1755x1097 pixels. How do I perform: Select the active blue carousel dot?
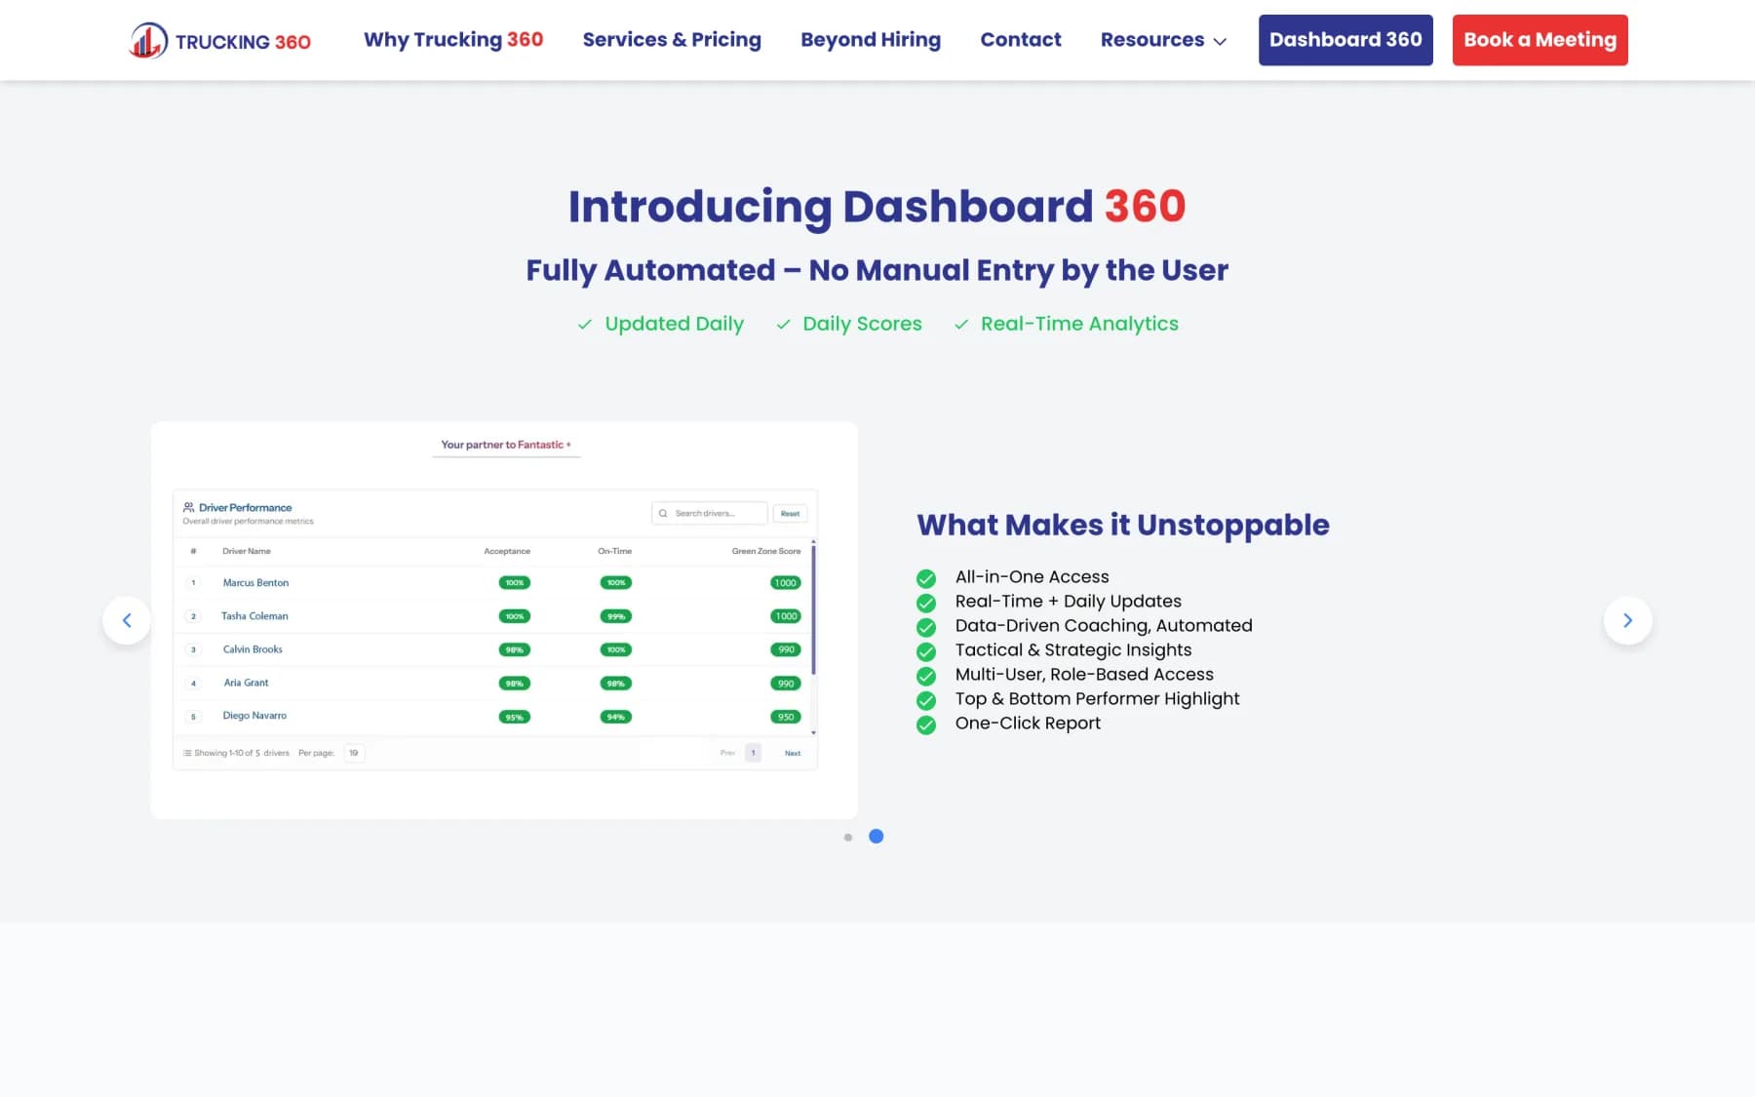tap(877, 837)
